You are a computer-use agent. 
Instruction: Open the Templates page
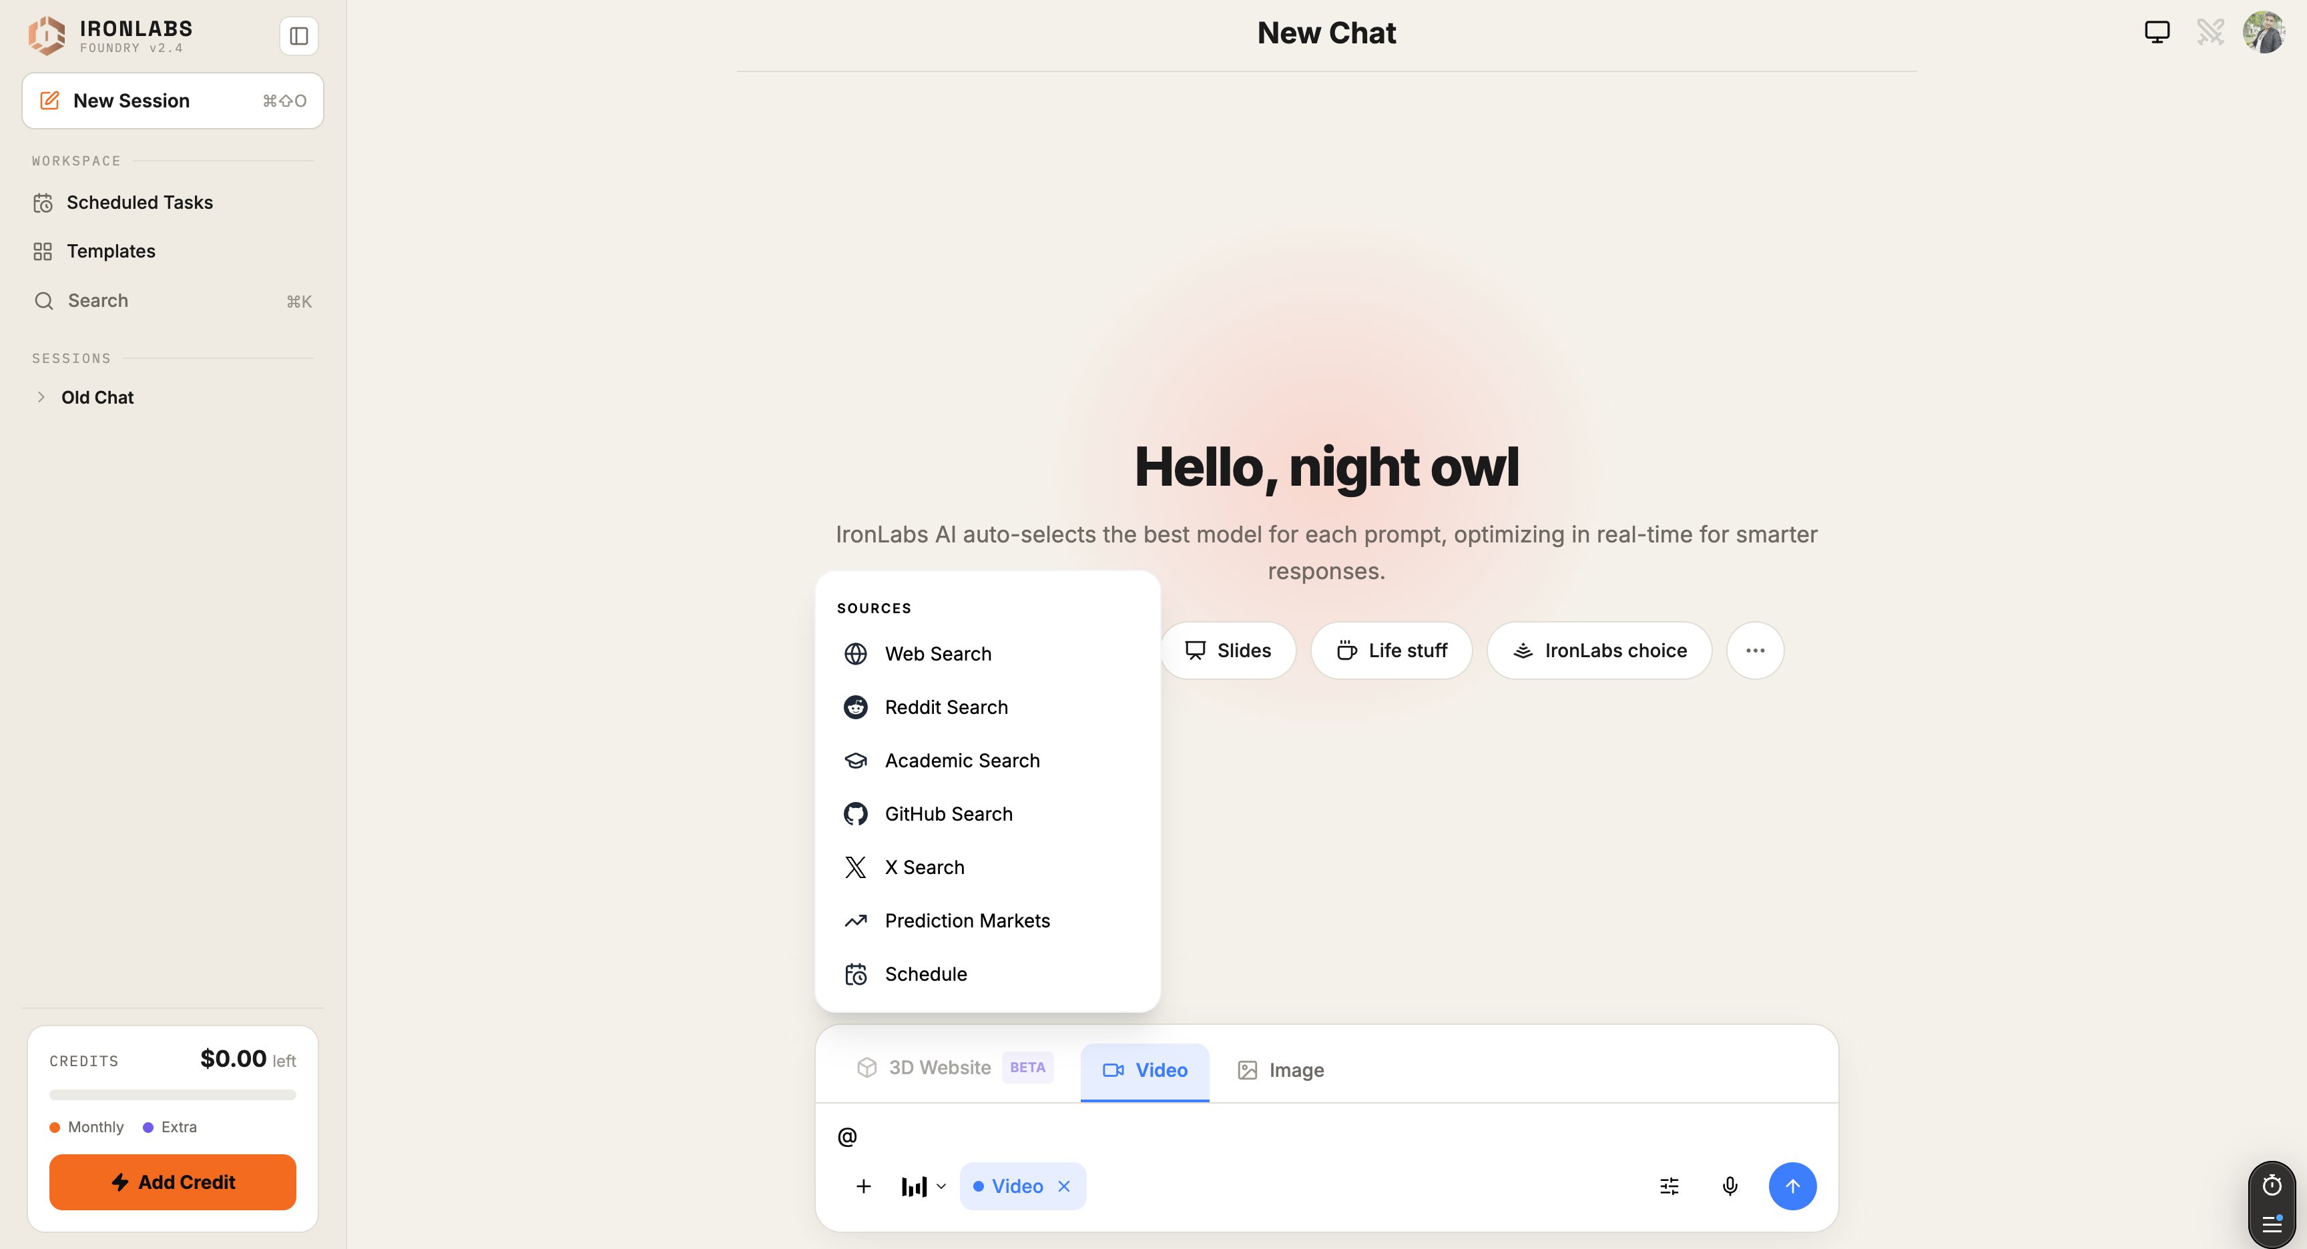tap(173, 252)
